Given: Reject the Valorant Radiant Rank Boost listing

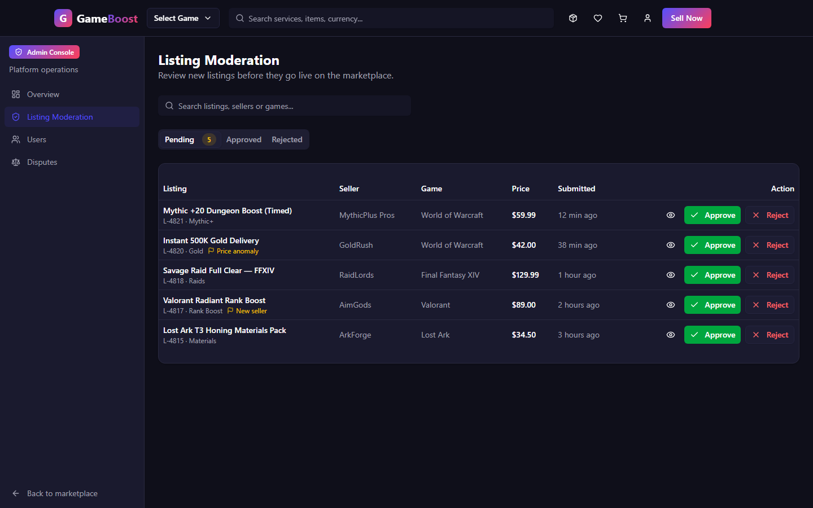Looking at the screenshot, I should tap(770, 305).
